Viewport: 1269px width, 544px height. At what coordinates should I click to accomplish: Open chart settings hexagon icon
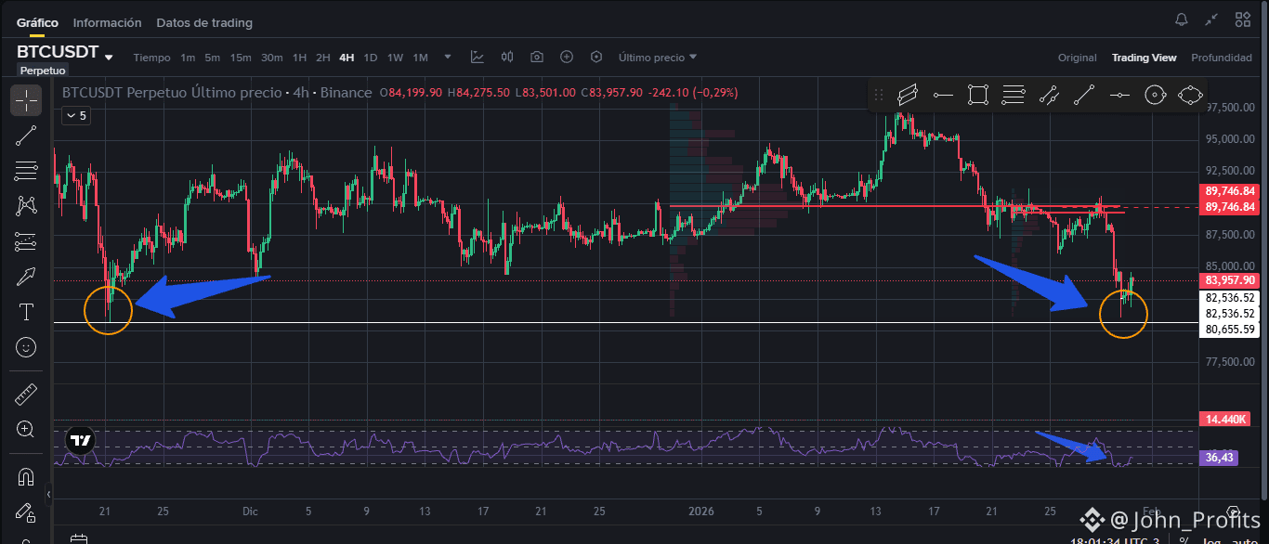click(596, 58)
